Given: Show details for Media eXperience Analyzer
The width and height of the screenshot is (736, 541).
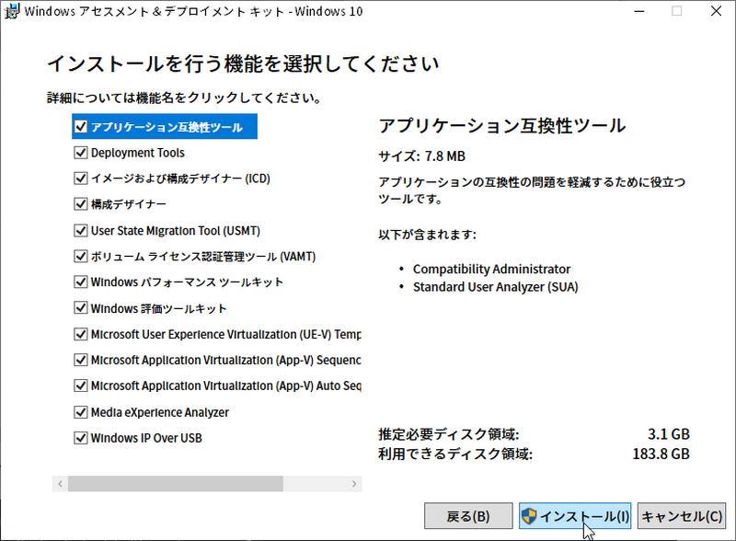Looking at the screenshot, I should [x=159, y=412].
